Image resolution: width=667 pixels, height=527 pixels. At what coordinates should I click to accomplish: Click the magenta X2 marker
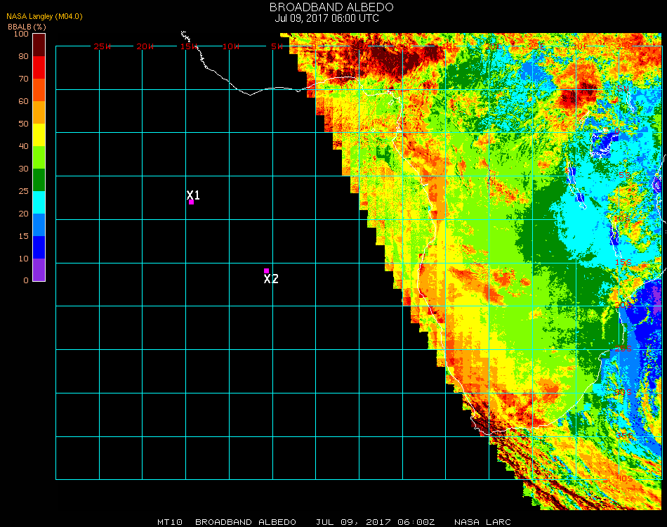point(266,271)
